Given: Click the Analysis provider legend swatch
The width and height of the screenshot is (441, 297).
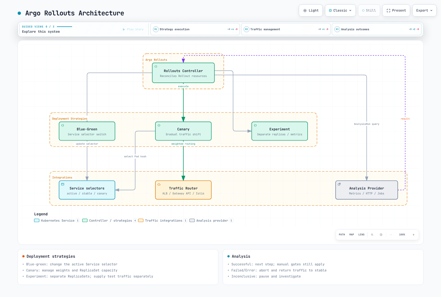Looking at the screenshot, I should (x=192, y=220).
